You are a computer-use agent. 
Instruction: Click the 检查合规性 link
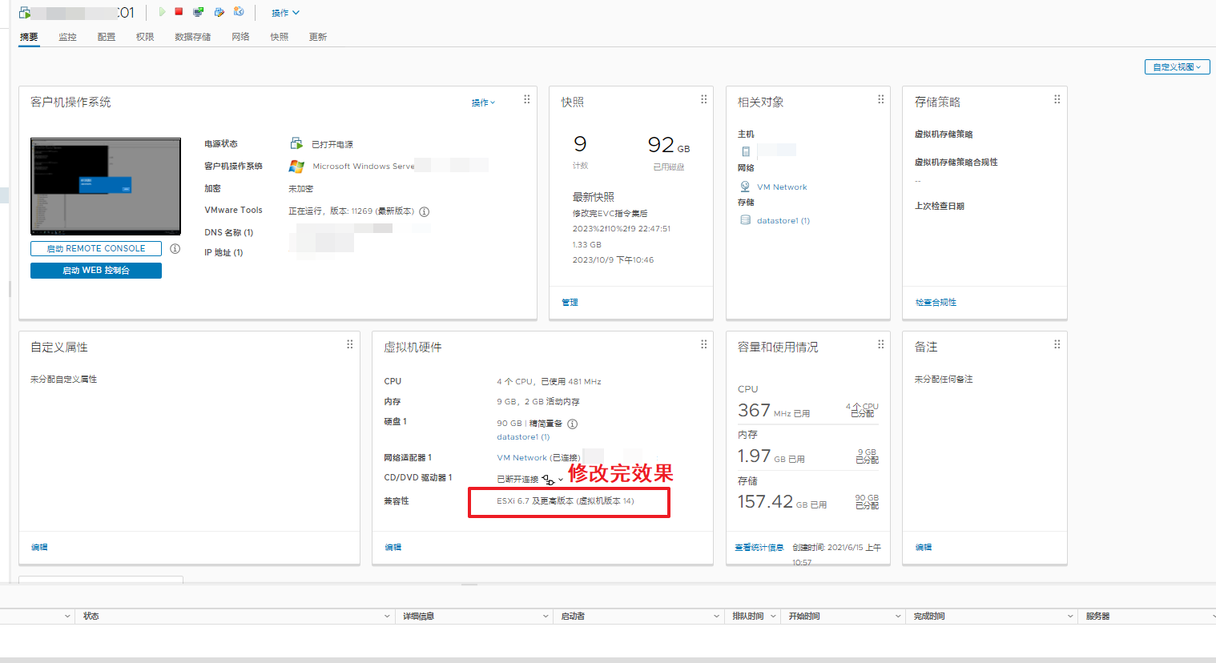pos(936,303)
